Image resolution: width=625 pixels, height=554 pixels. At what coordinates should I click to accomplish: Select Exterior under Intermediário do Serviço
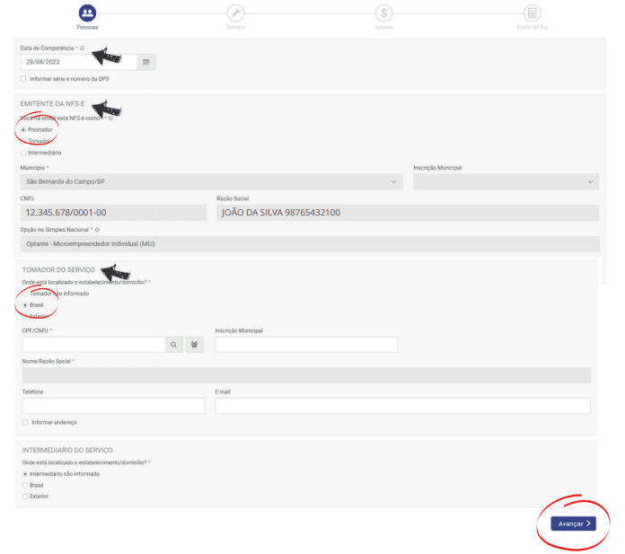[x=25, y=496]
